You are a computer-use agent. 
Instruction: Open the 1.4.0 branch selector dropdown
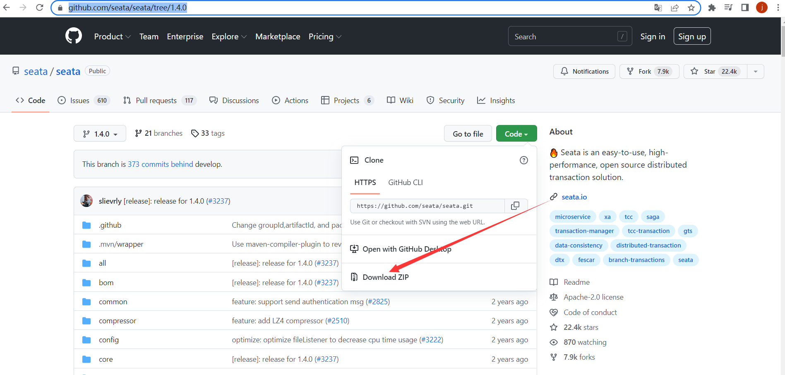tap(100, 134)
